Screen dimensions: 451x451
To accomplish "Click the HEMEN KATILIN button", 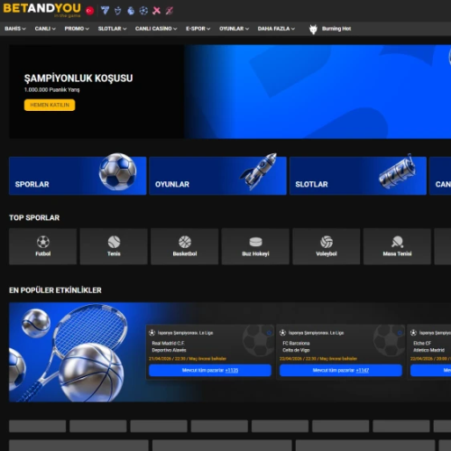I will 50,105.
